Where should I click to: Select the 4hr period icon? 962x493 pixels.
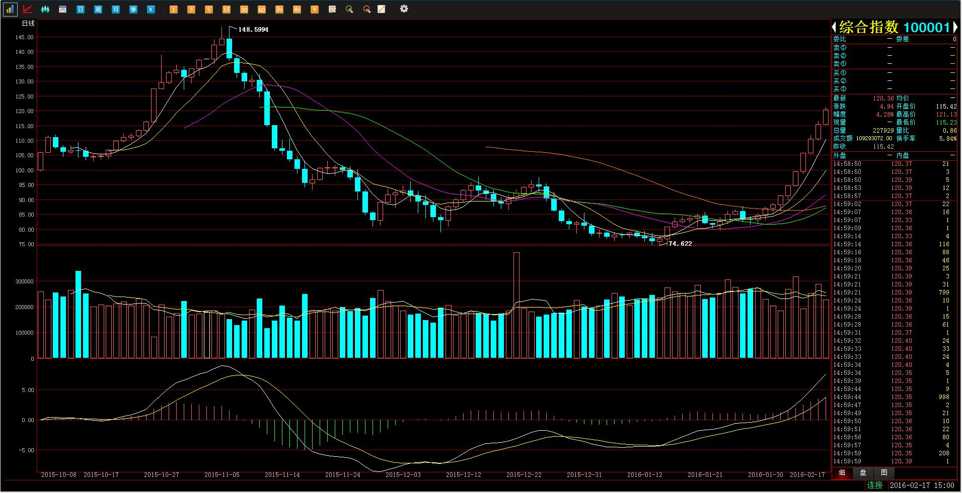point(297,9)
